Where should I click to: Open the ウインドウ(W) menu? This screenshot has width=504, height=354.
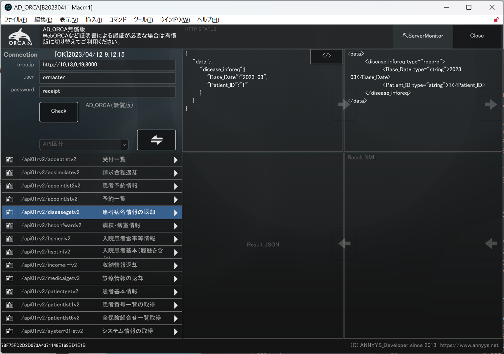(175, 20)
